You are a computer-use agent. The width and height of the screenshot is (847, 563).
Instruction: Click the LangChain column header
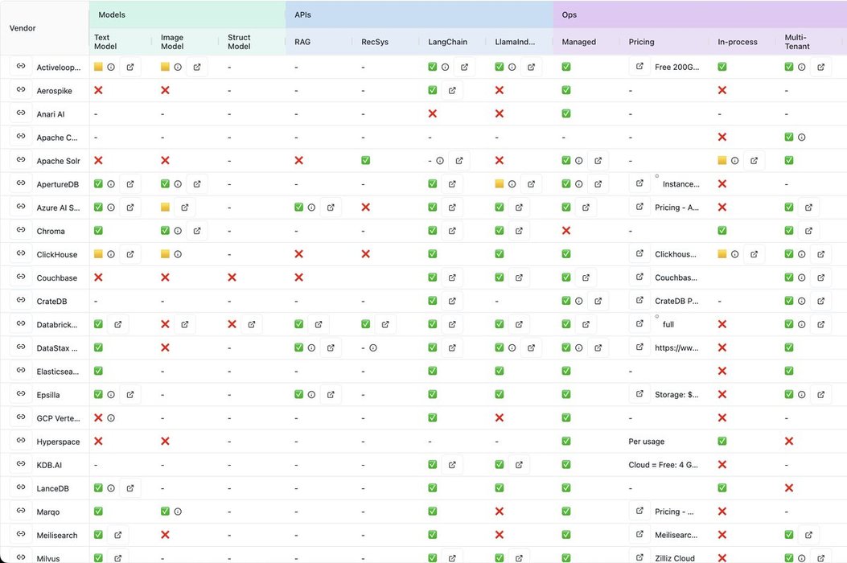click(x=446, y=42)
